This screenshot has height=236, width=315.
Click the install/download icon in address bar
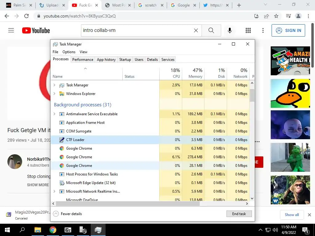coord(257,16)
